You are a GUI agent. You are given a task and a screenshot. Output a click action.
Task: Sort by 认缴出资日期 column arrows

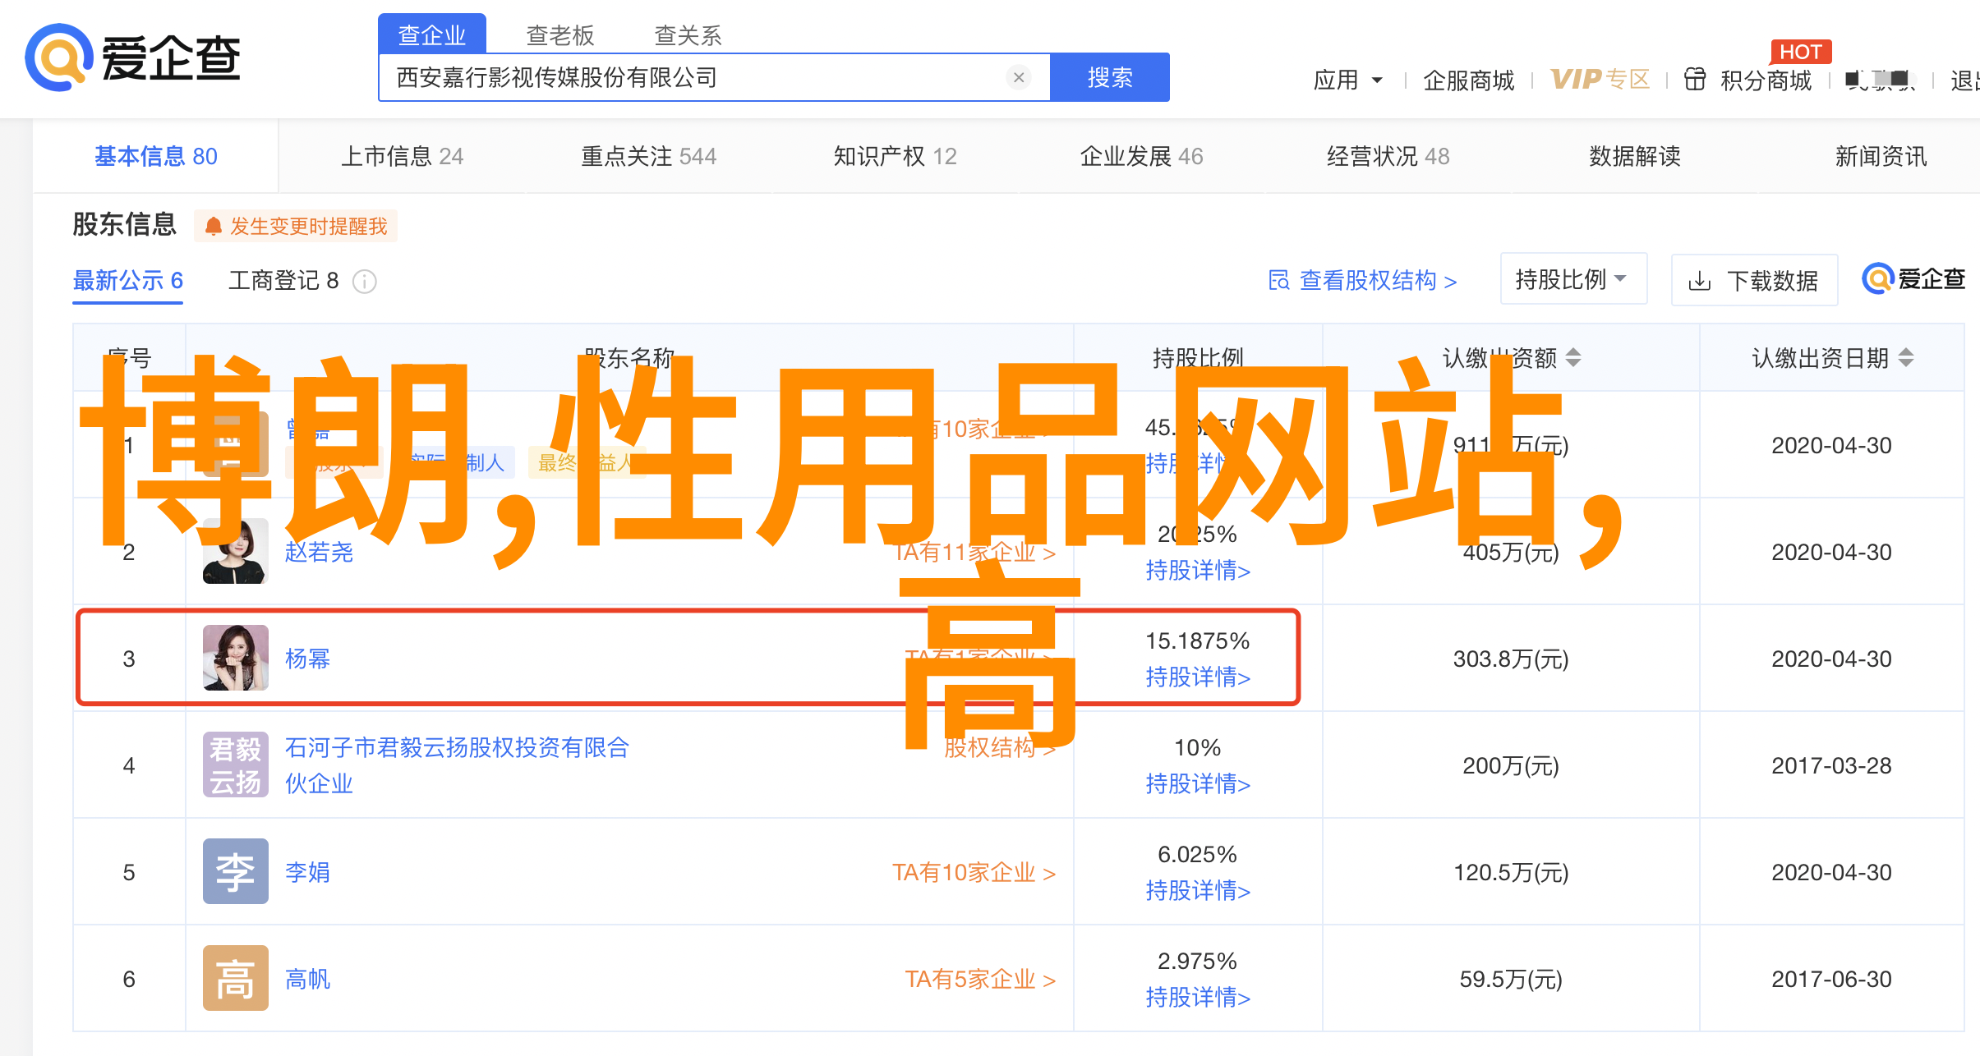pyautogui.click(x=1906, y=358)
